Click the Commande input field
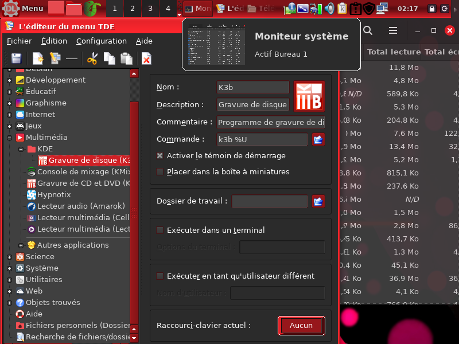Viewport: 459px width, 344px height. [262, 139]
